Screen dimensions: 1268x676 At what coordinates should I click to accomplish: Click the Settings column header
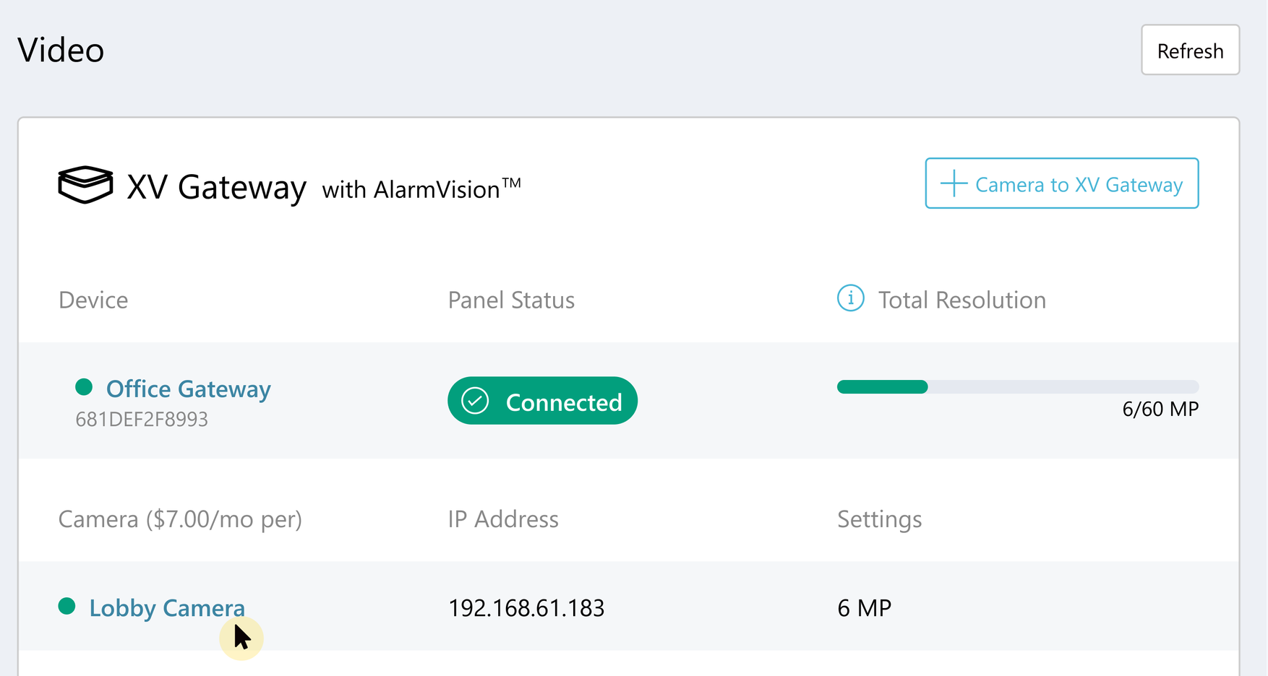point(879,519)
